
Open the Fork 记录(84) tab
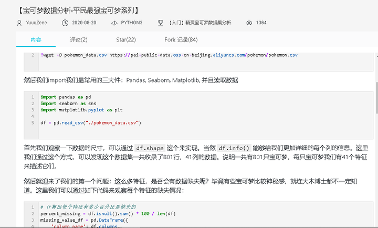181,40
